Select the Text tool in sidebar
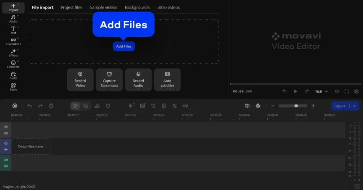The image size is (363, 190). pos(13,30)
